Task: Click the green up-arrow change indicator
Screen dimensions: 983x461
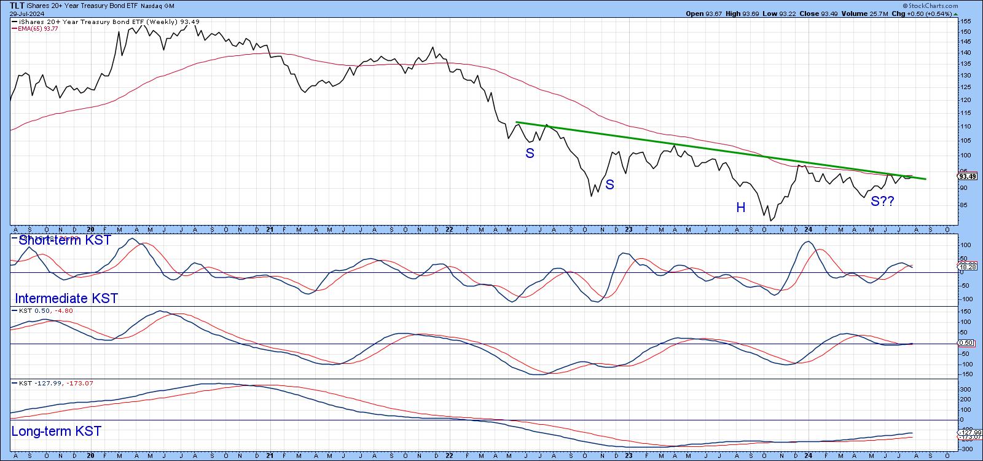Action: [956, 14]
